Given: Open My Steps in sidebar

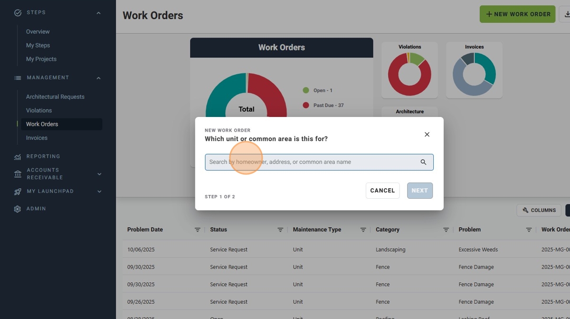Looking at the screenshot, I should [x=38, y=46].
